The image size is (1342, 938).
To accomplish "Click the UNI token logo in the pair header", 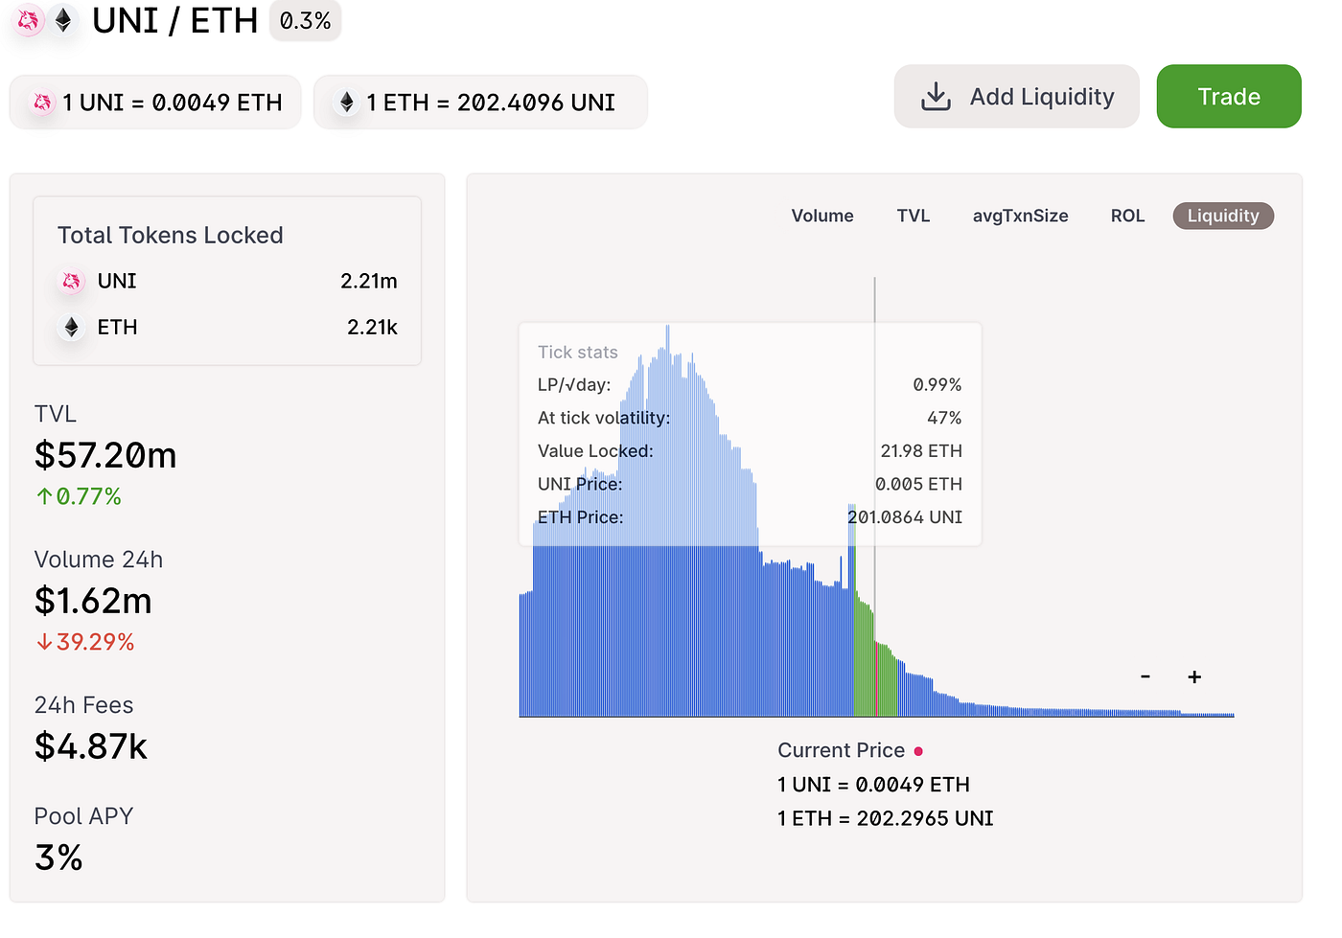I will pos(29,20).
